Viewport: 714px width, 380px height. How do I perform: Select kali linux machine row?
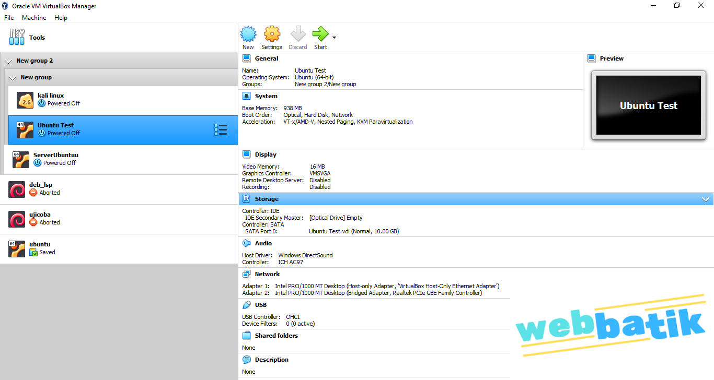click(x=123, y=100)
